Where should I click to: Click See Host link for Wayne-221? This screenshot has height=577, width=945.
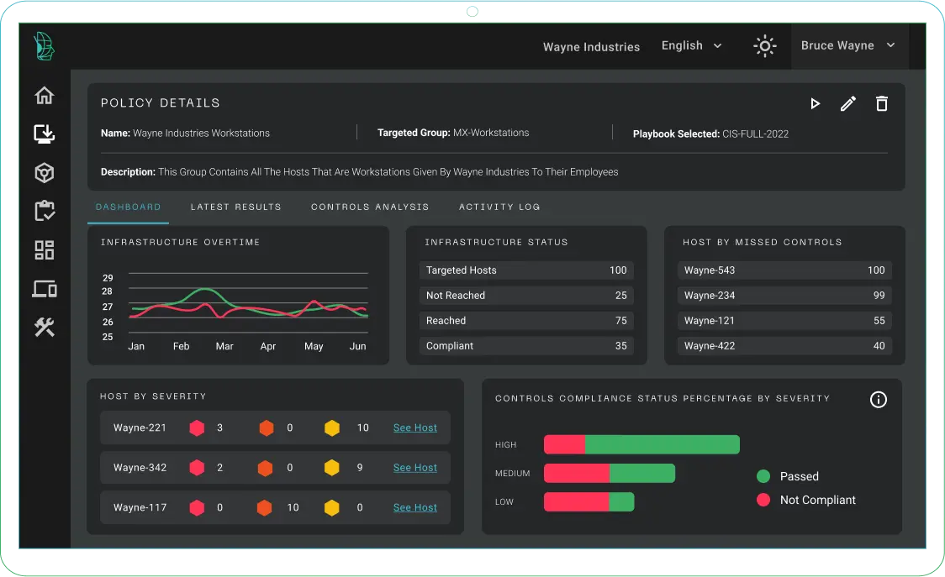[x=414, y=428]
